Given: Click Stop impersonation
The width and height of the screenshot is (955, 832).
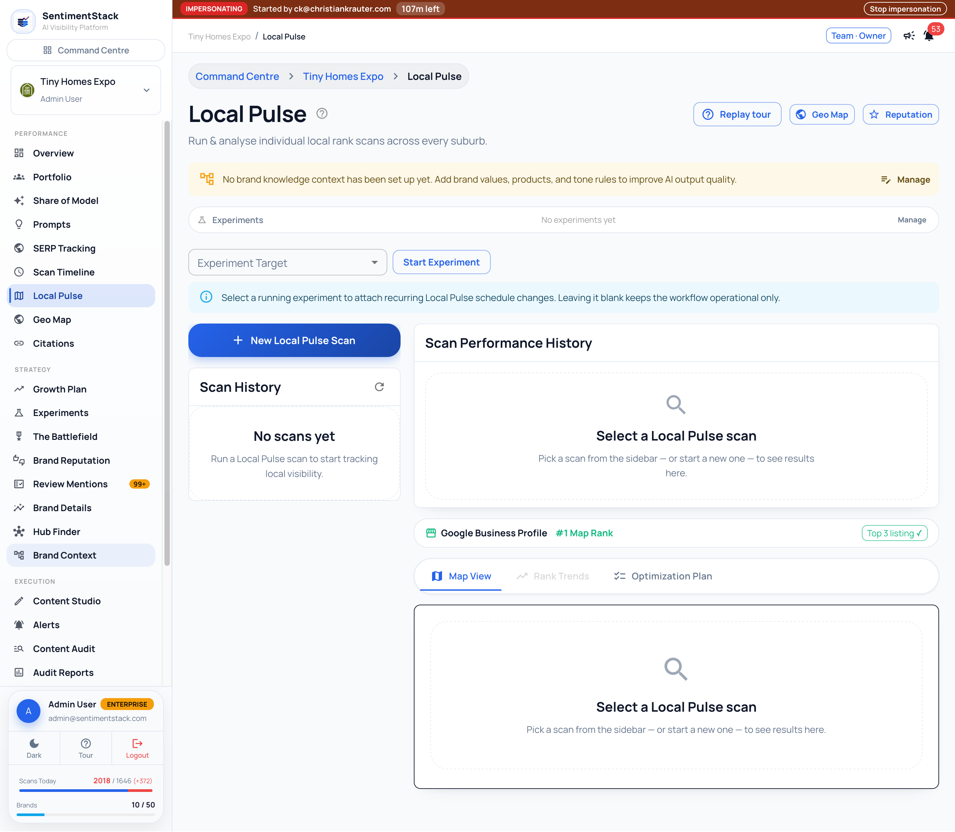Looking at the screenshot, I should (905, 9).
